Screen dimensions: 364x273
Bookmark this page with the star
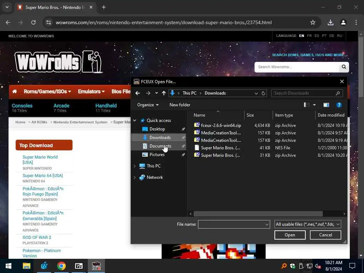coord(313,22)
